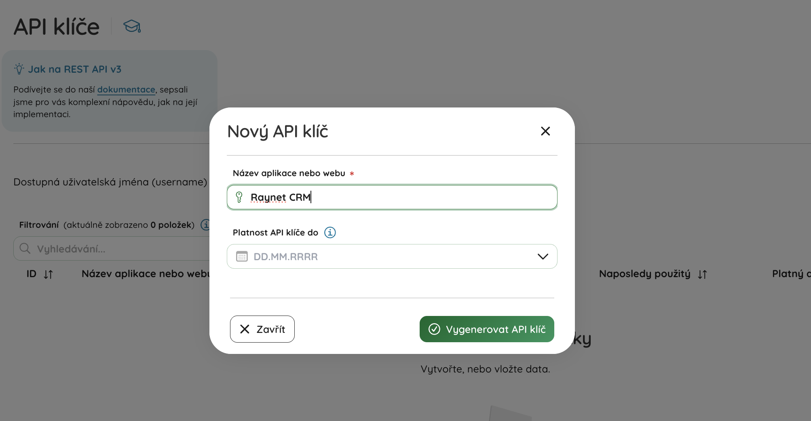Click the Dostupná uživatelská jména text
The width and height of the screenshot is (811, 421).
[x=110, y=182]
